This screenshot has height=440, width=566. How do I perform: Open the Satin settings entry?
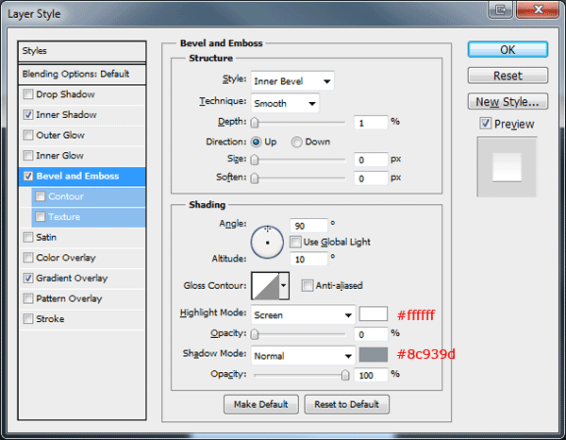click(46, 237)
